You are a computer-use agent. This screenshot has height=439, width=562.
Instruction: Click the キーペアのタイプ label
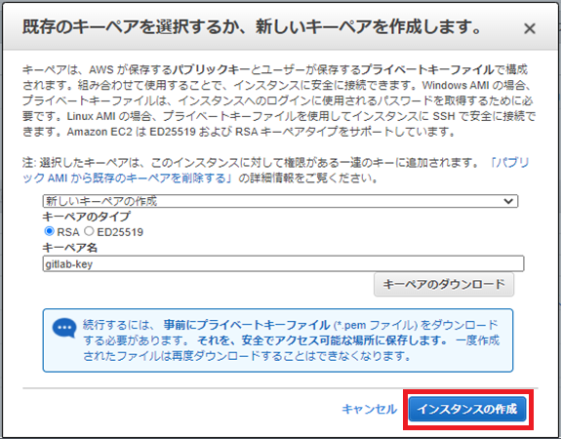[x=87, y=217]
